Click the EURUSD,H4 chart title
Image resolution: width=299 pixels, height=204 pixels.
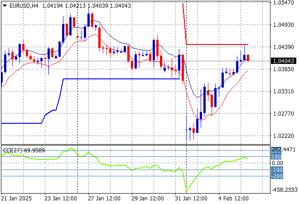pos(23,5)
